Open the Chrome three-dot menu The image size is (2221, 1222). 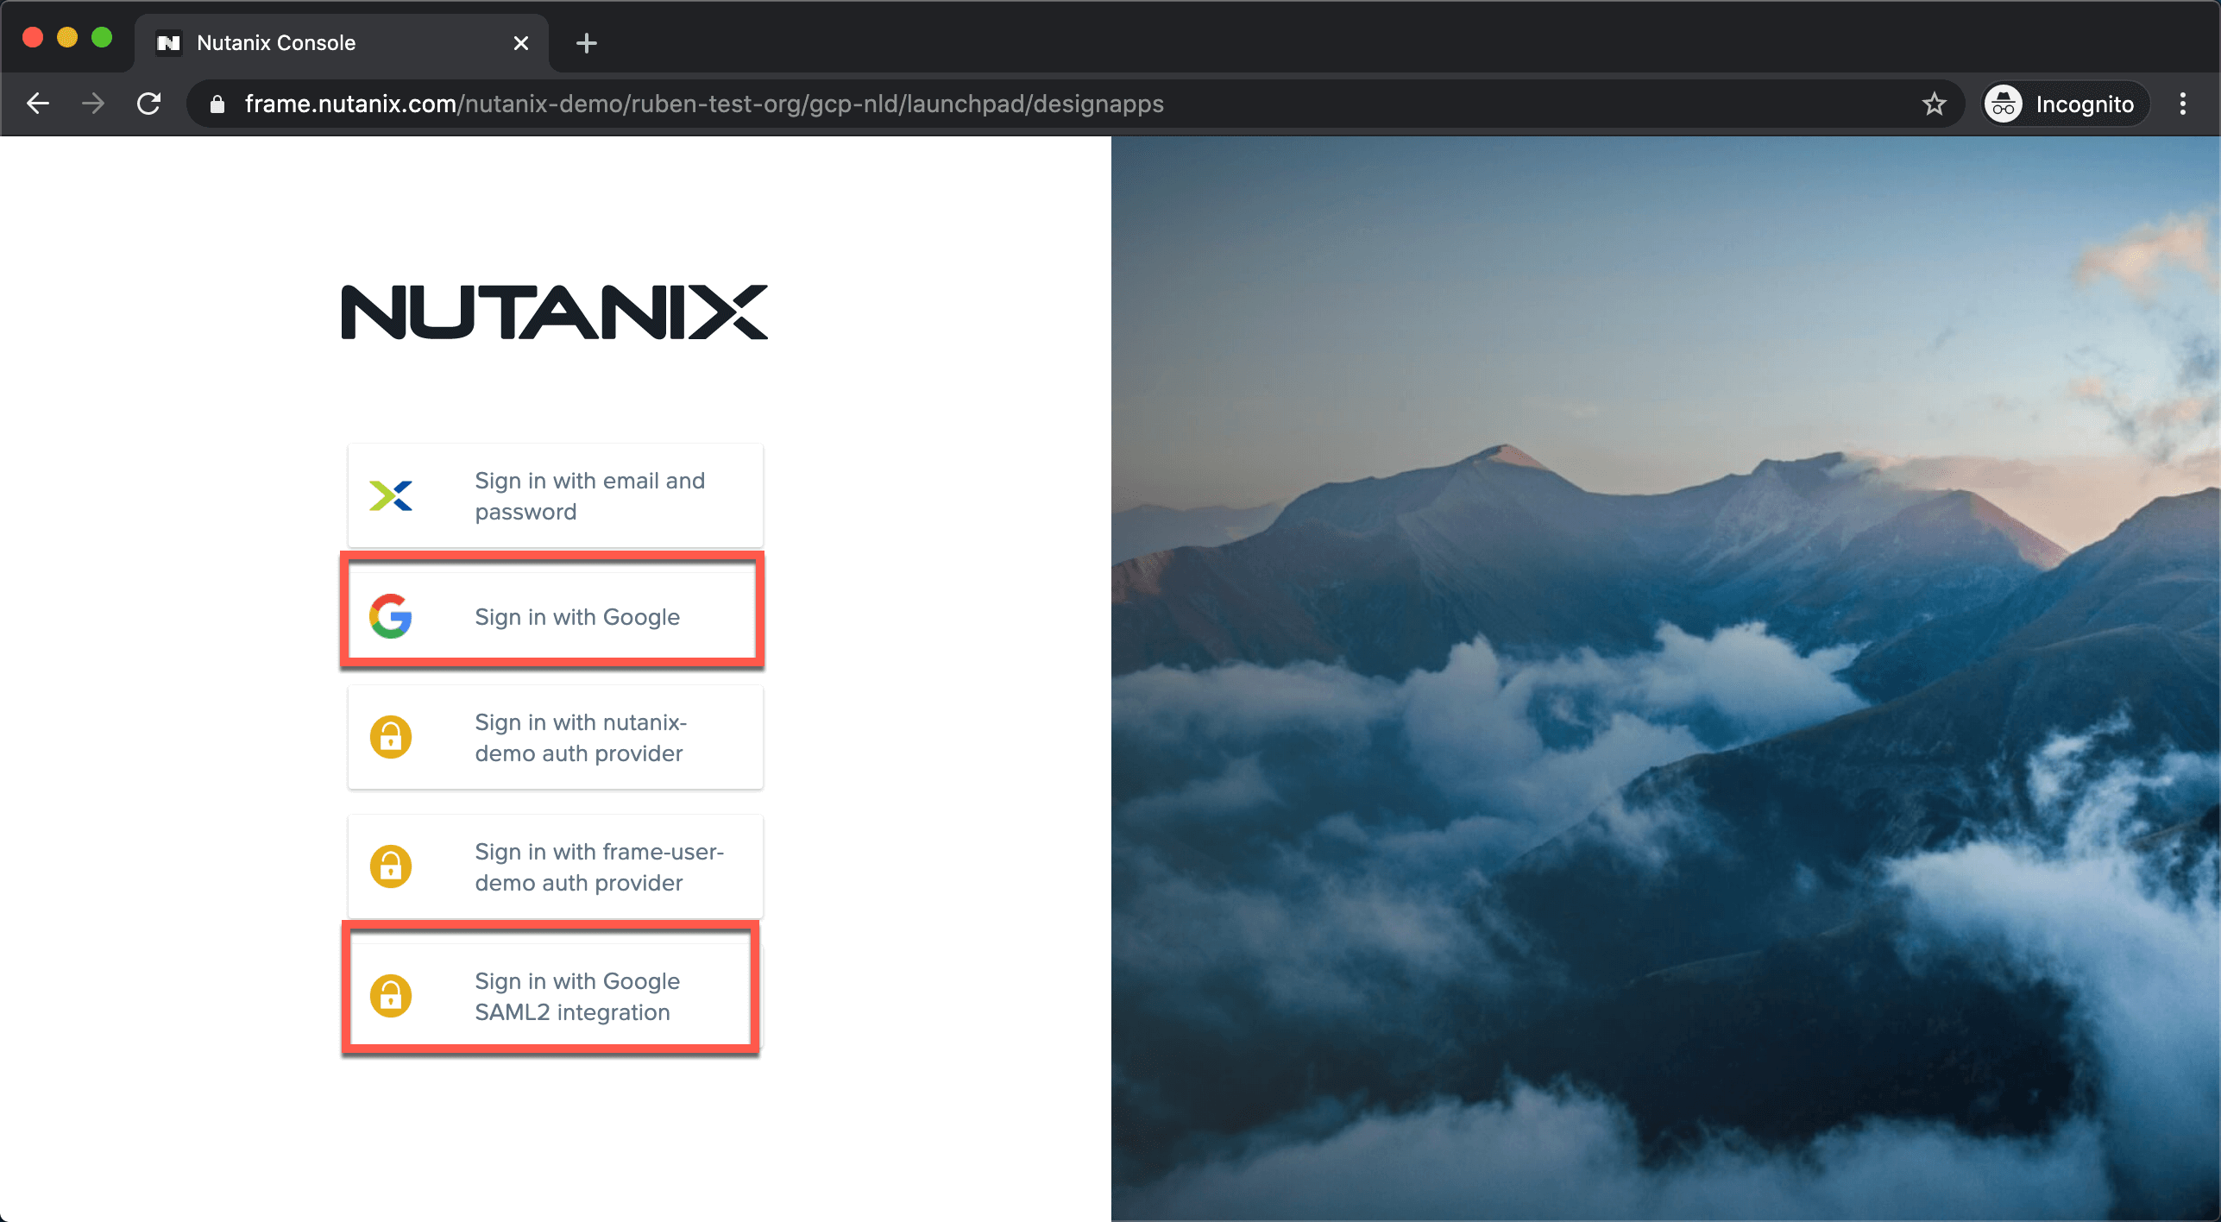[2183, 104]
